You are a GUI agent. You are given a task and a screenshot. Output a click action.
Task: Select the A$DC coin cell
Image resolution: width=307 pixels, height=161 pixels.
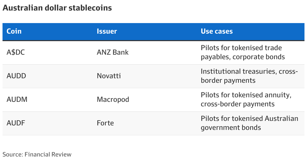[x=16, y=52]
